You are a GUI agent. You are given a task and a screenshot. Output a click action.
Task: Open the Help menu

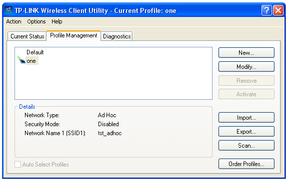[57, 21]
